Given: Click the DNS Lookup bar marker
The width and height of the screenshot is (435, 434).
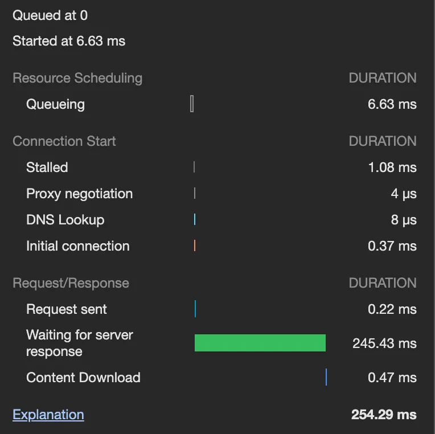Looking at the screenshot, I should point(195,220).
